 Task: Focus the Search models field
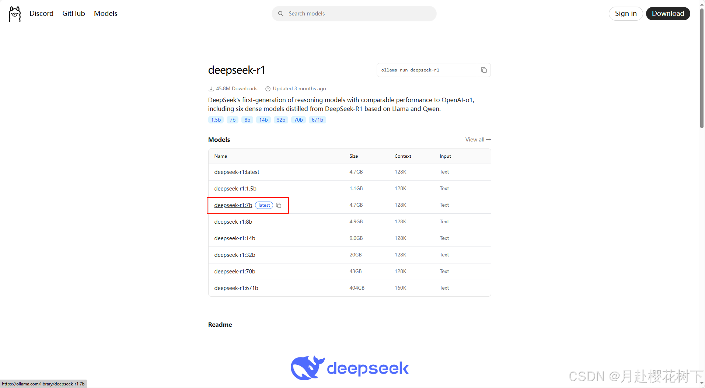[x=354, y=14]
